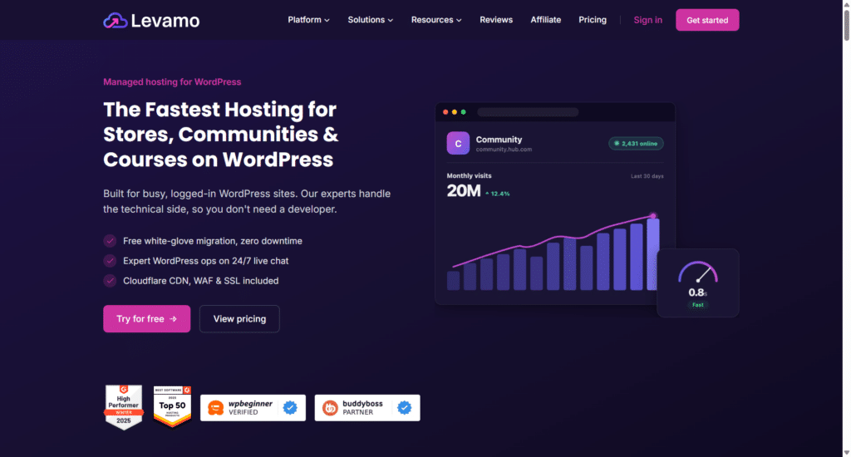Click the 20M monthly visits figure
This screenshot has height=457, width=851.
464,191
